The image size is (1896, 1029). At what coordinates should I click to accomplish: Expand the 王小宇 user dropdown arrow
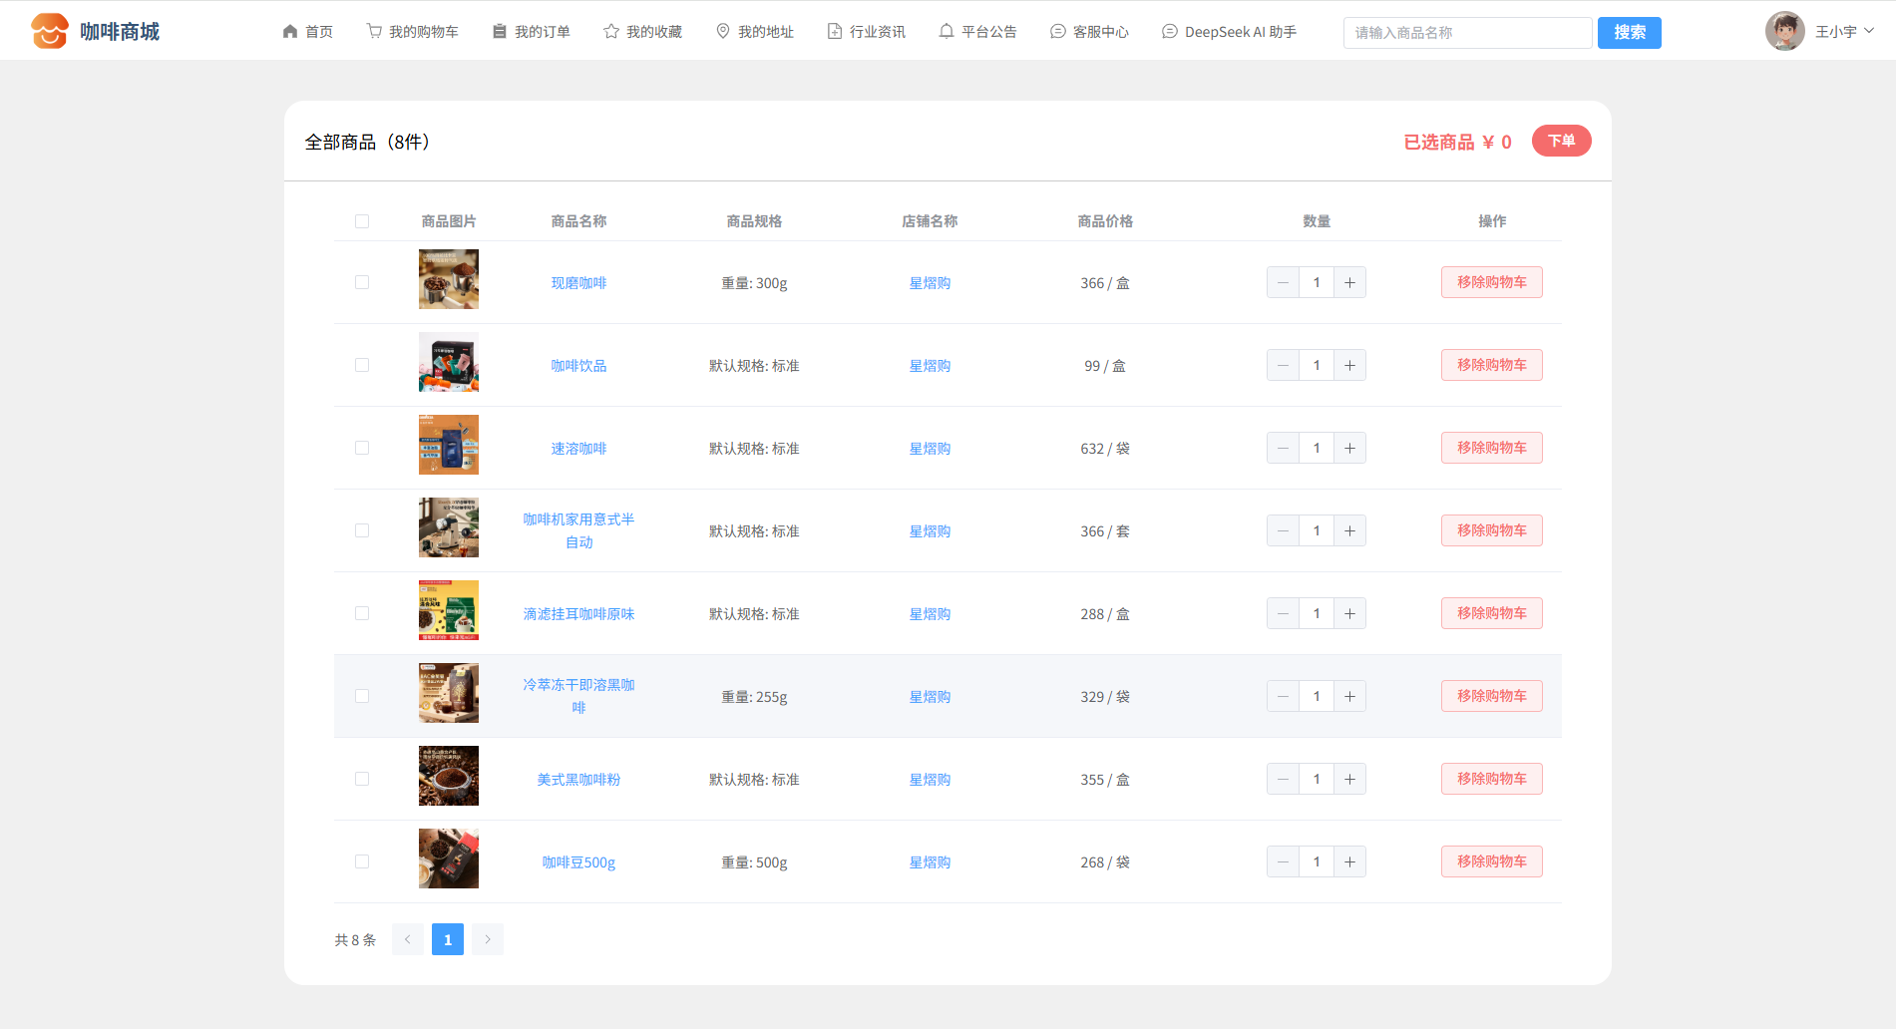[x=1869, y=31]
